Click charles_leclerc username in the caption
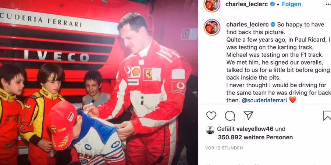Viewport: 331px width, 165px height. click(x=248, y=25)
